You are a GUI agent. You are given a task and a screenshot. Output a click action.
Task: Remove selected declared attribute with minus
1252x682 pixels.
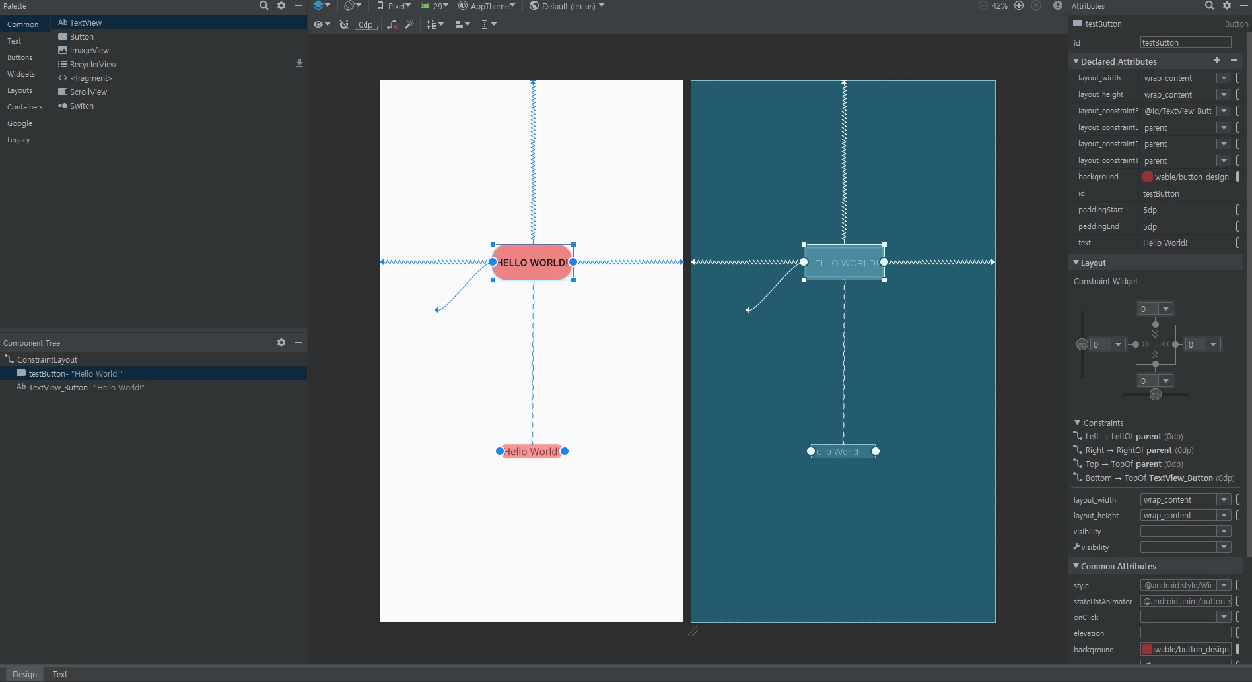pyautogui.click(x=1234, y=60)
